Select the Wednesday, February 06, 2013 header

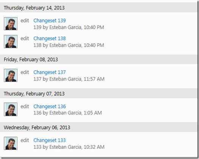tap(99, 127)
